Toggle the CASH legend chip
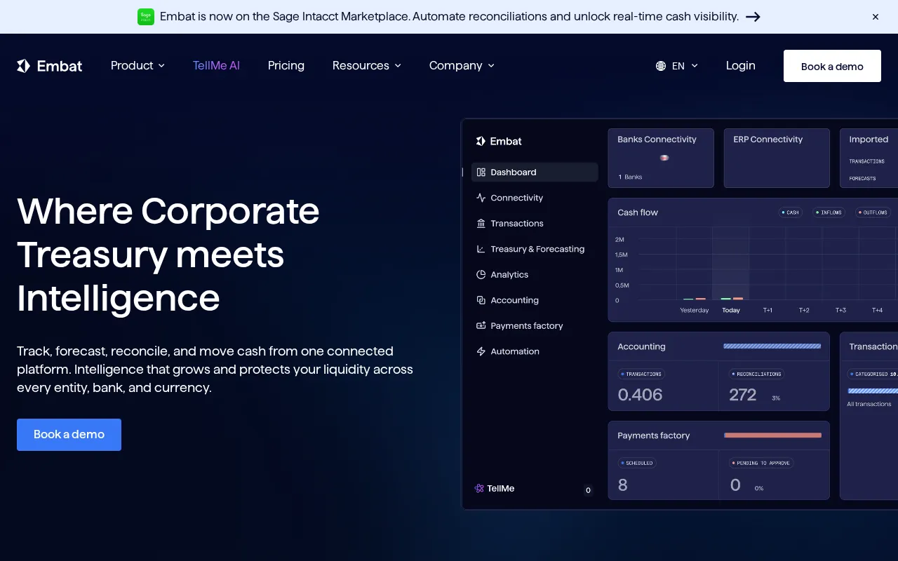898x561 pixels. point(791,212)
